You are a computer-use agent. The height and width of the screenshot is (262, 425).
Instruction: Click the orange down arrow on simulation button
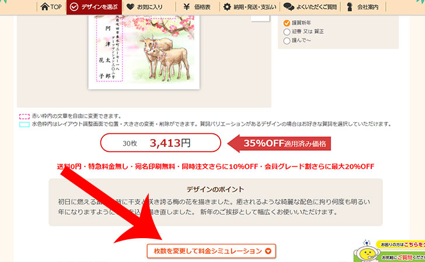pyautogui.click(x=268, y=251)
